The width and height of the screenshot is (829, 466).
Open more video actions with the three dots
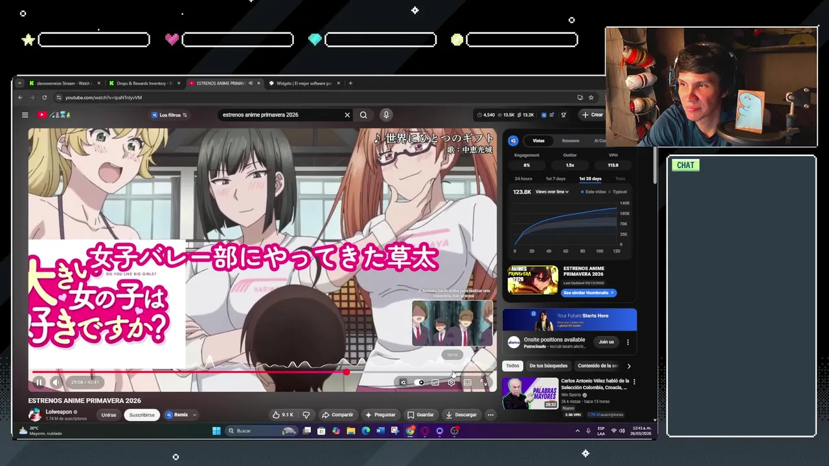click(490, 416)
